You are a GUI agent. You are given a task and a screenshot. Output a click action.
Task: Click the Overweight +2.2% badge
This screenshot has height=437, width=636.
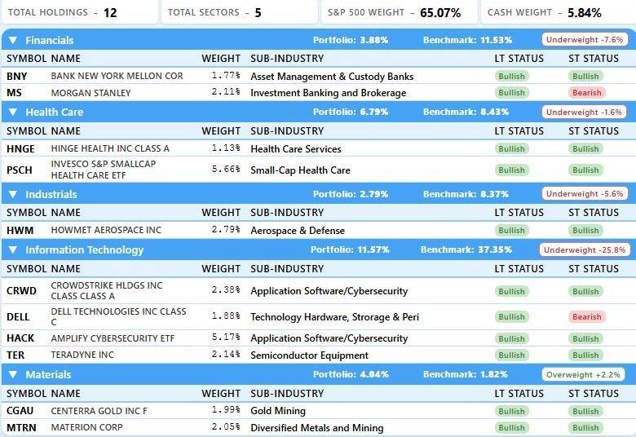point(583,374)
